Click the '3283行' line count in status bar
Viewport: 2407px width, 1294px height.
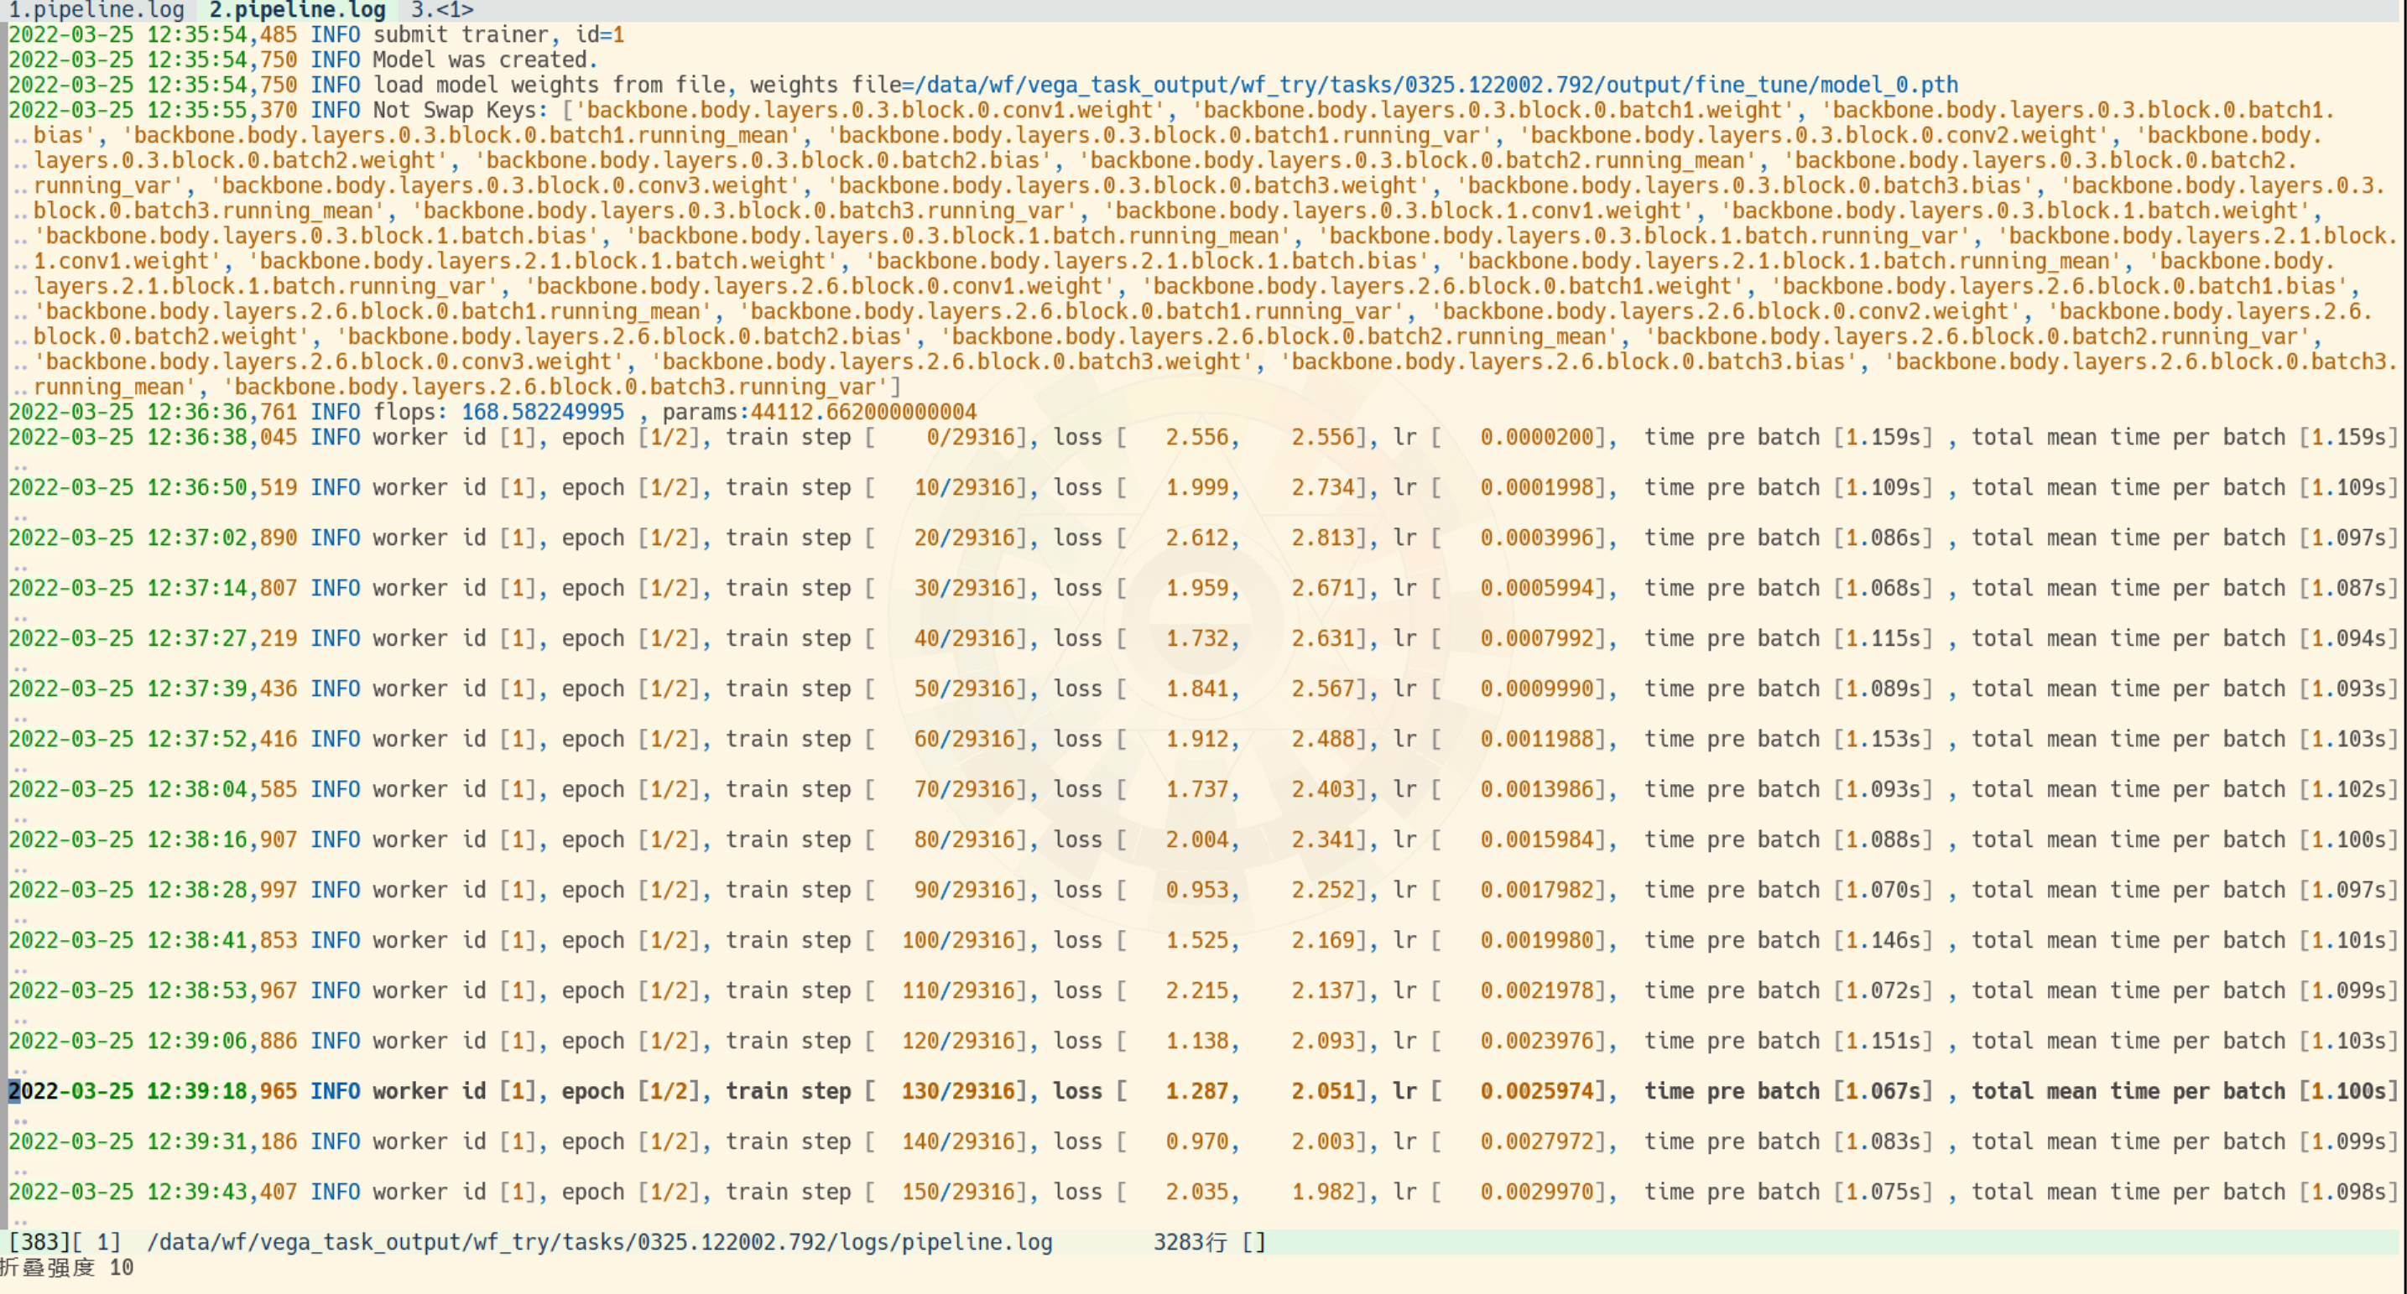point(1190,1243)
